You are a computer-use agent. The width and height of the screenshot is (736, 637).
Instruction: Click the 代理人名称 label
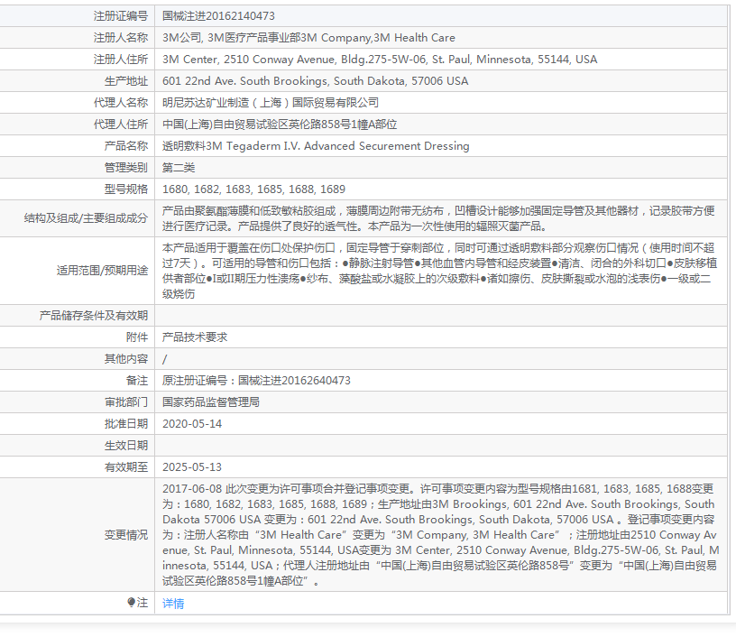[121, 102]
